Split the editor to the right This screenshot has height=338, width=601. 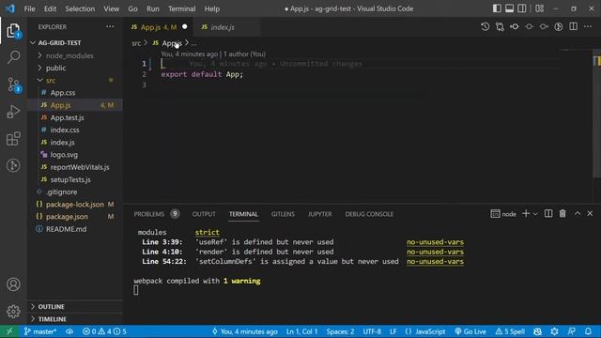pos(574,27)
